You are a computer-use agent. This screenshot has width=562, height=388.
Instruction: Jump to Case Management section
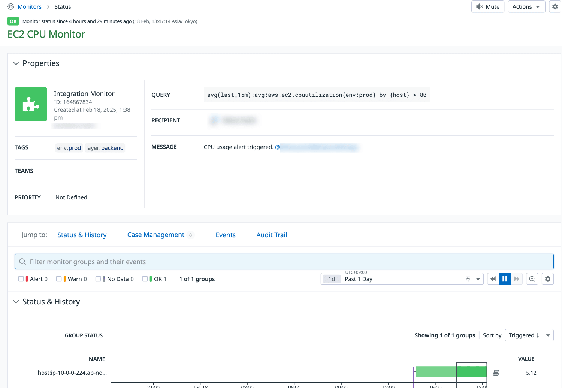coord(156,235)
